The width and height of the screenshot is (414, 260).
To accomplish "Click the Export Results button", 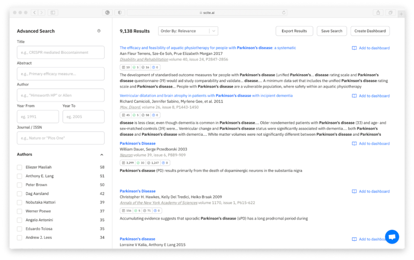I will tap(294, 31).
